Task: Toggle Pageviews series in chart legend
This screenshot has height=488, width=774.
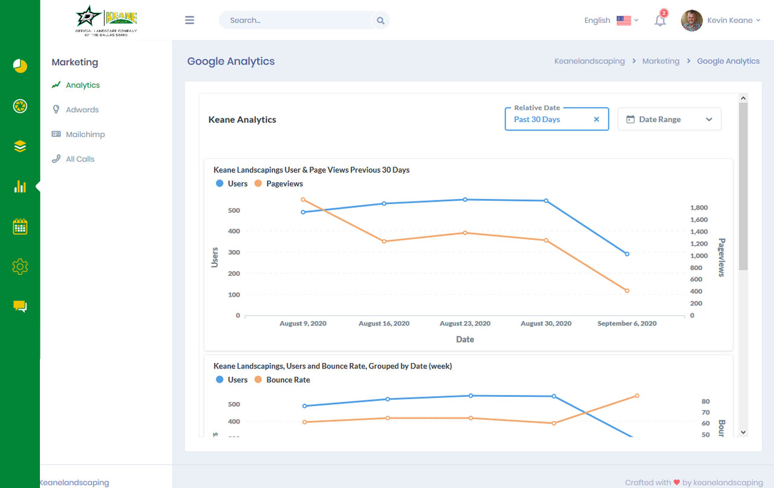Action: coord(279,184)
